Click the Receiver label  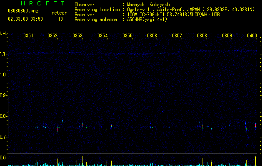[x=85, y=15]
